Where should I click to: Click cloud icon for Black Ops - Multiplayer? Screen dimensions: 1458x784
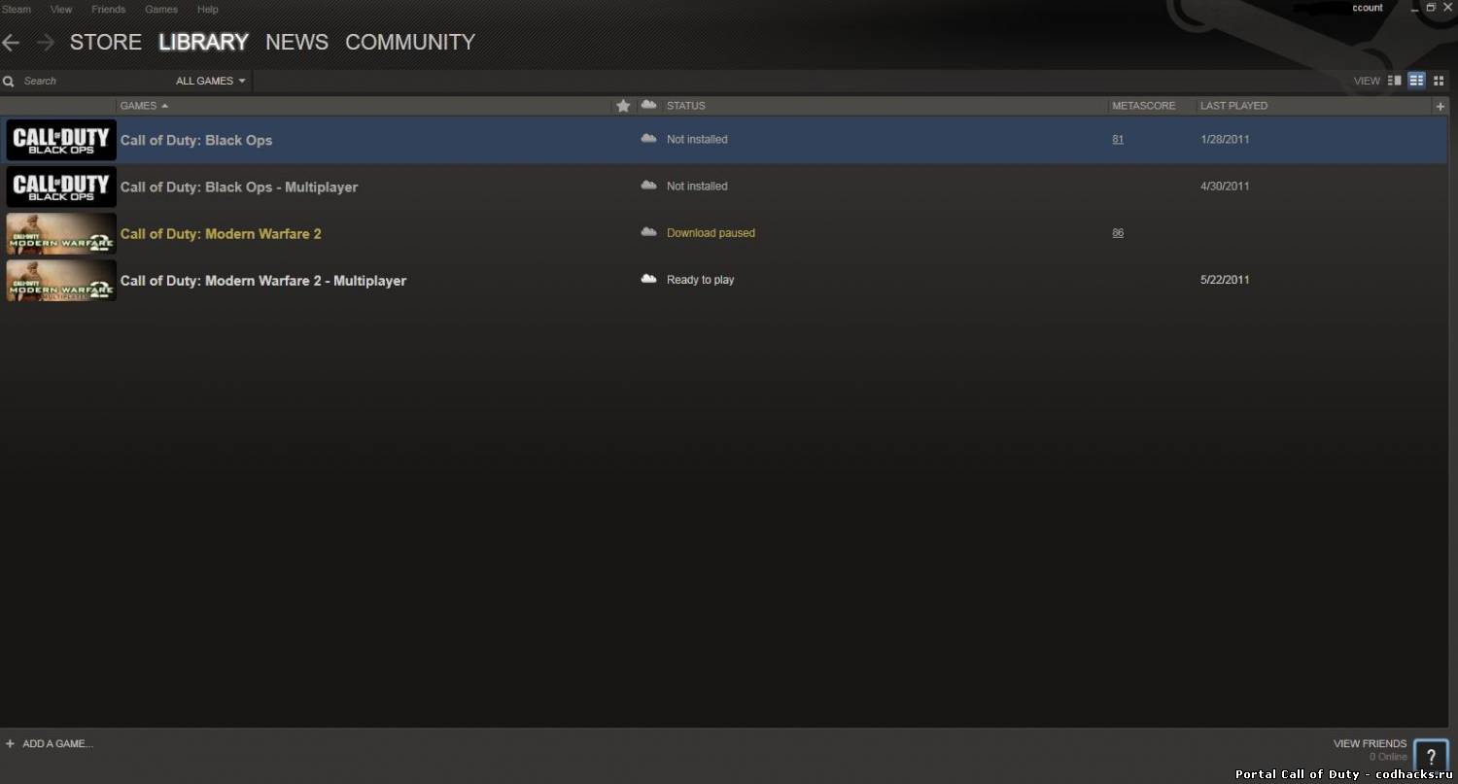click(x=648, y=186)
